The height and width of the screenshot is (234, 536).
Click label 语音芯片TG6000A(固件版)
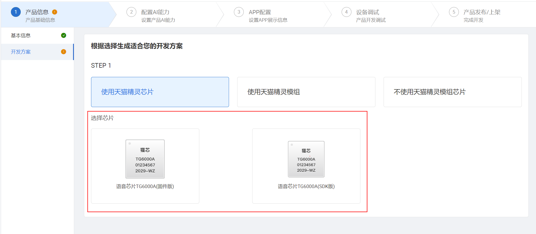point(145,186)
